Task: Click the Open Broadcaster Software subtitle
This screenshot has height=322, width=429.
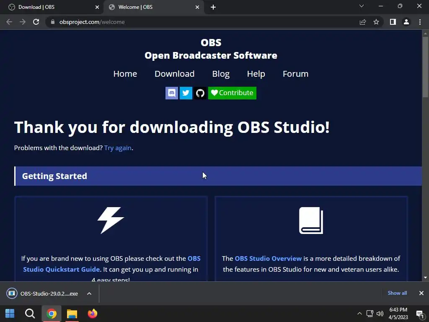Action: [211, 55]
